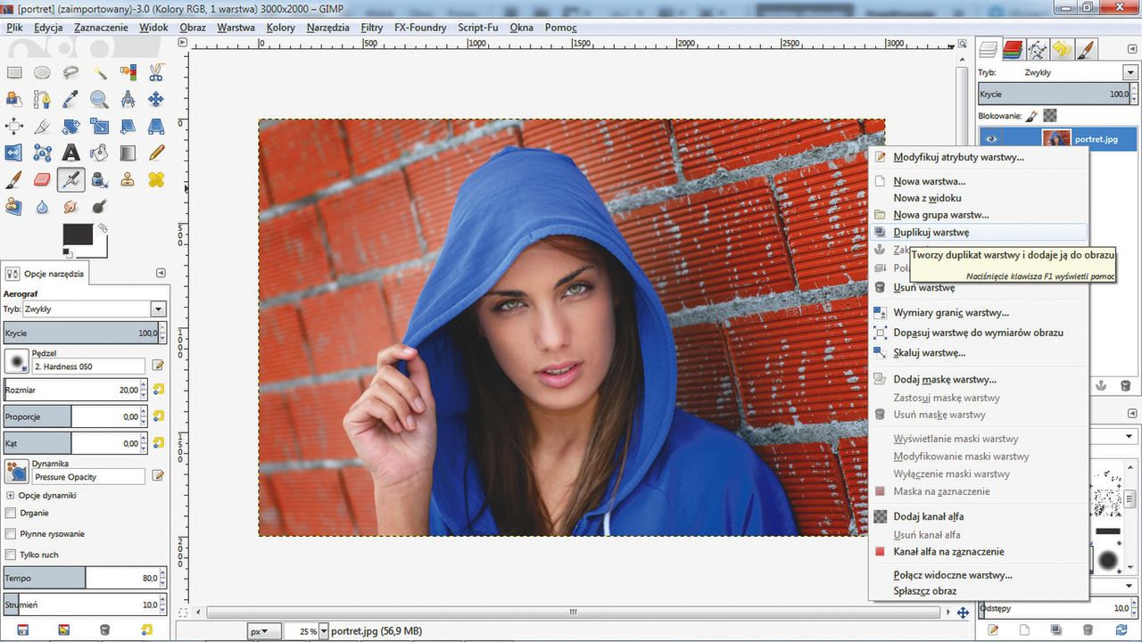
Task: Select the Foreground Select tool
Action: pyautogui.click(x=14, y=99)
